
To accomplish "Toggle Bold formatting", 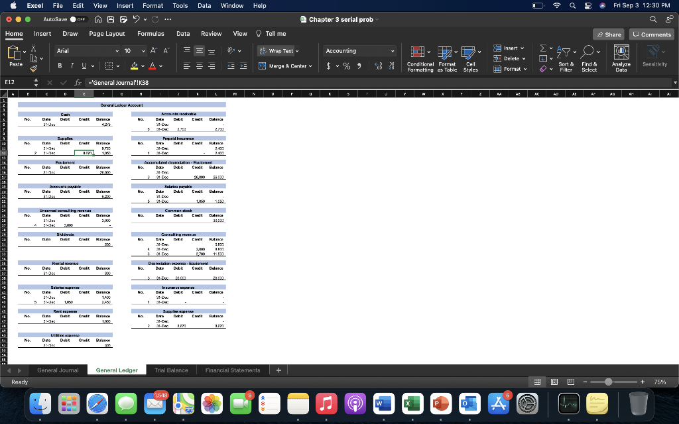I will click(59, 65).
